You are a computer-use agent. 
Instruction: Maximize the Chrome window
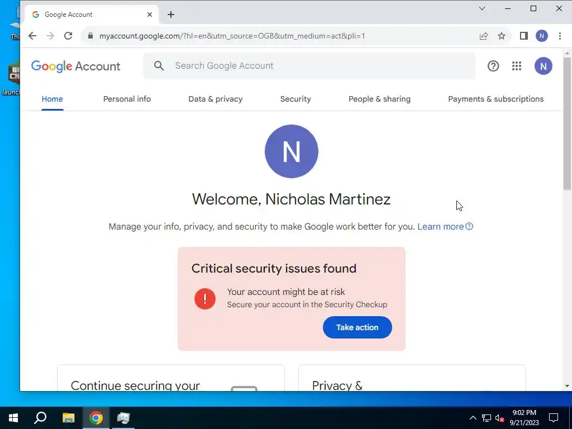pyautogui.click(x=533, y=8)
